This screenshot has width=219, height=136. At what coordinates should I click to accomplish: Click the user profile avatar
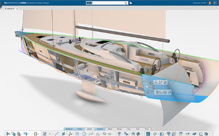point(209,3)
